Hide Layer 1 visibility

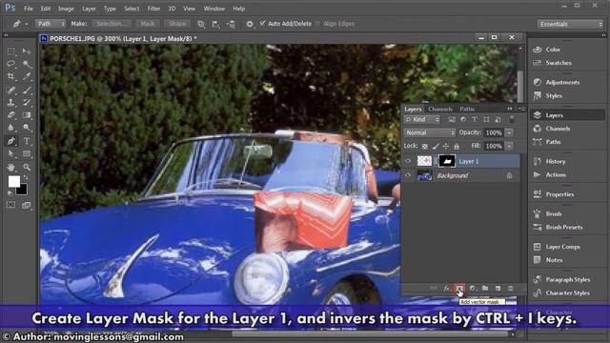pos(408,161)
